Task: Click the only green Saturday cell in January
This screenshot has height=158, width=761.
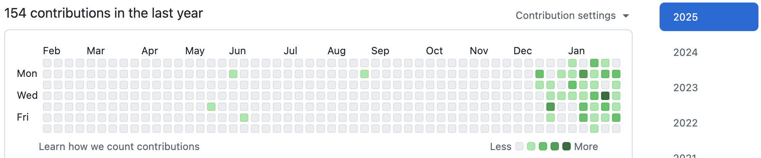Action: (x=594, y=129)
